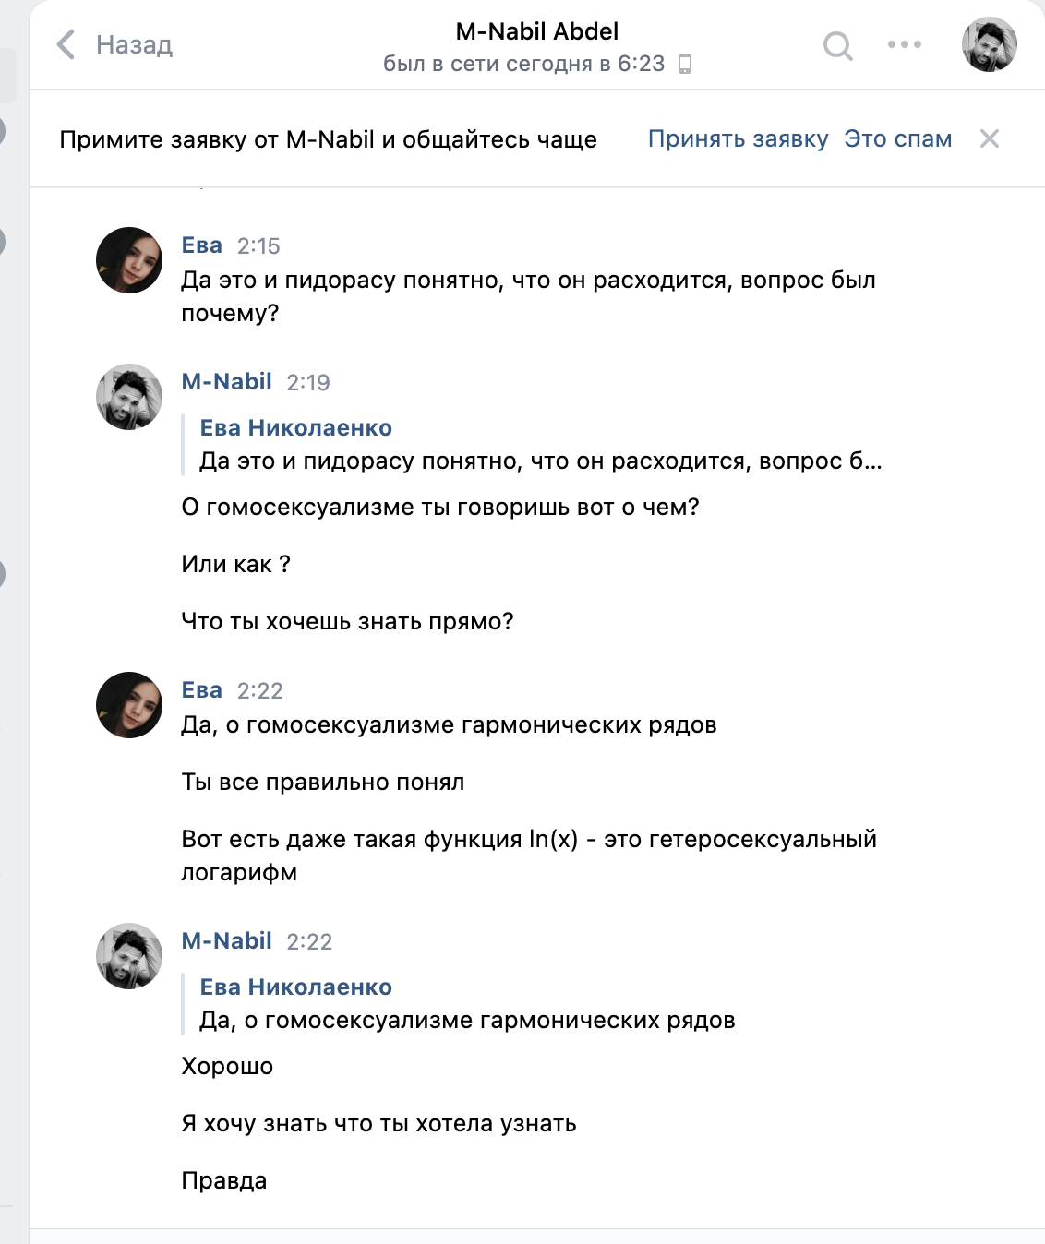This screenshot has height=1244, width=1045.
Task: Dismiss the friend request banner
Action: [x=989, y=139]
